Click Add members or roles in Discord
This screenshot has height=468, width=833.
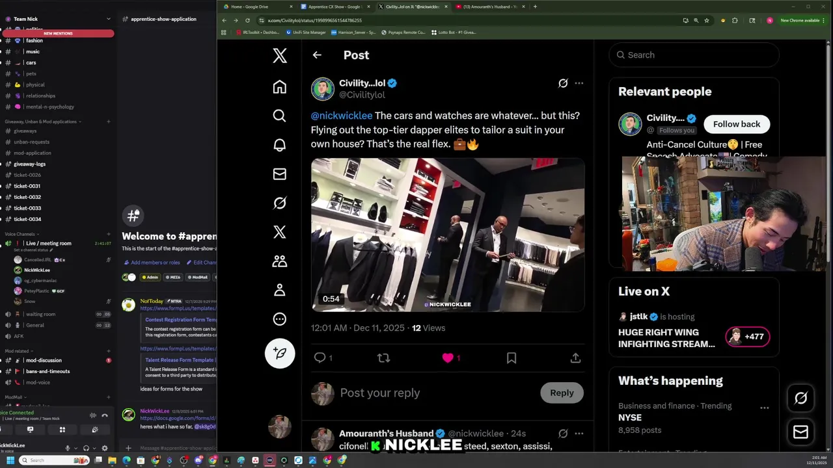(152, 263)
